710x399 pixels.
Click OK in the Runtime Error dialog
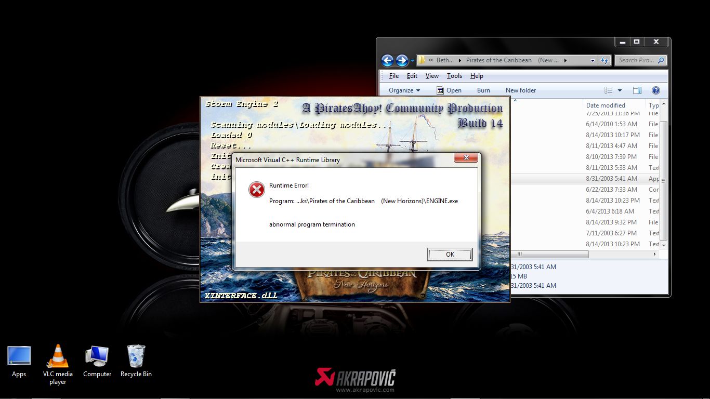[x=450, y=254]
